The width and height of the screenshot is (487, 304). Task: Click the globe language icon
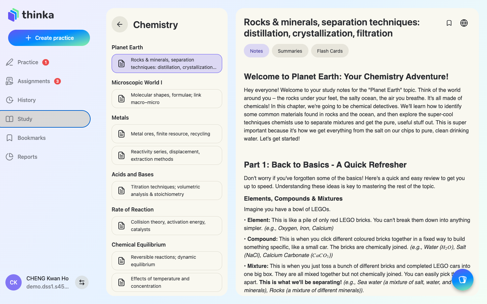point(464,23)
